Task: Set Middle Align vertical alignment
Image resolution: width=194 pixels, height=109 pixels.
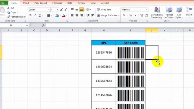Action: (x=77, y=9)
